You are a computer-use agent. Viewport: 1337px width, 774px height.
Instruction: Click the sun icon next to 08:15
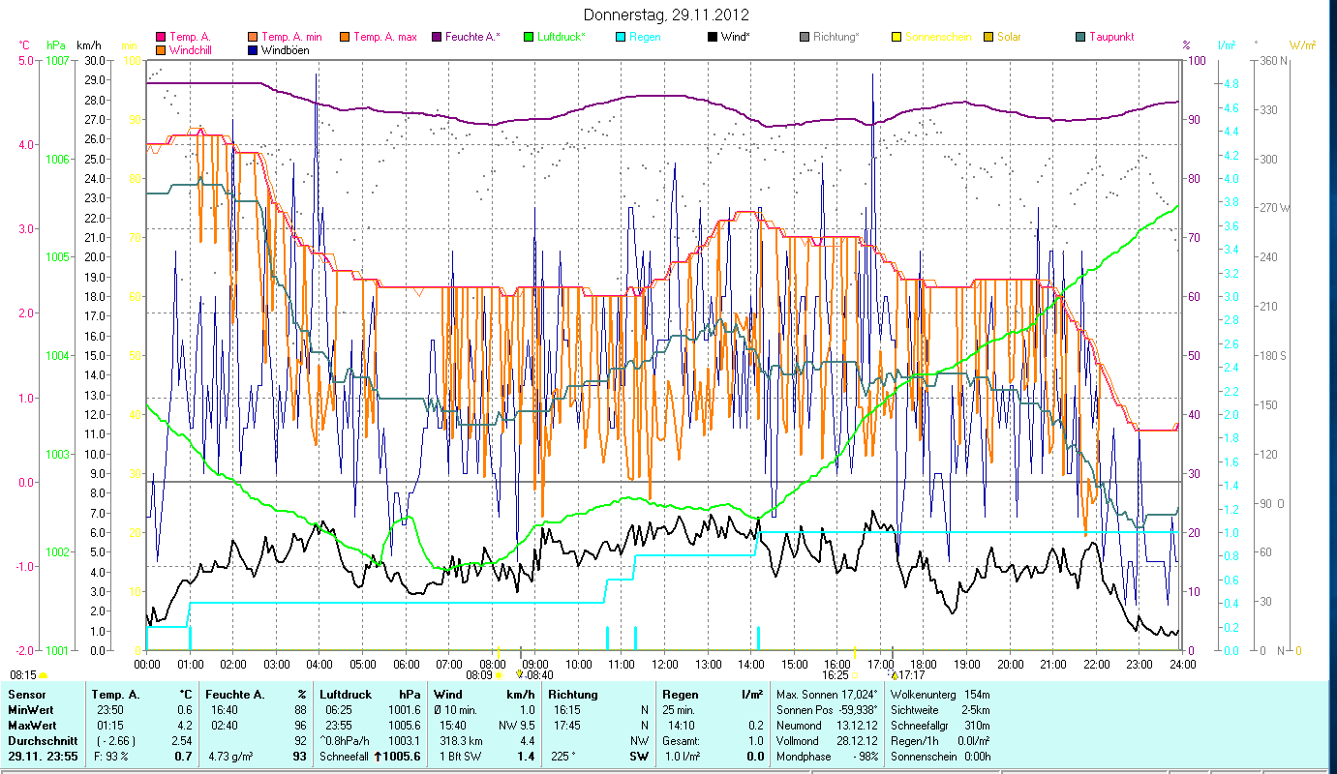(44, 674)
